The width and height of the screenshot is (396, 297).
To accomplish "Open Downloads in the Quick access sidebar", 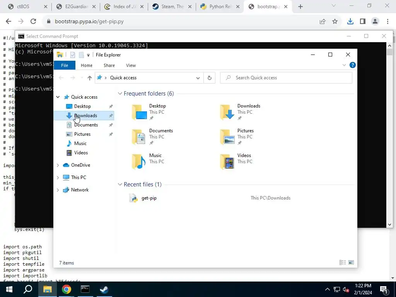I will point(84,116).
